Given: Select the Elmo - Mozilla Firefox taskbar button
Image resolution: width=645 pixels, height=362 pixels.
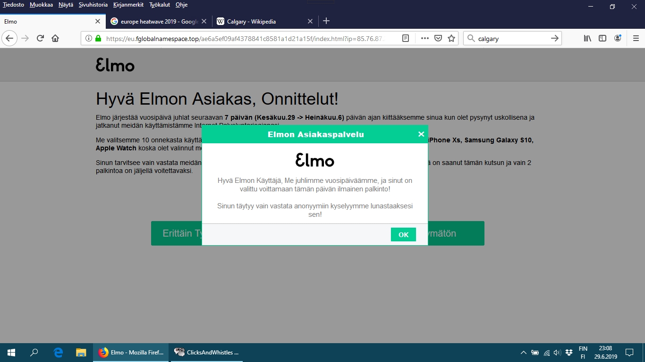Looking at the screenshot, I should click(x=131, y=353).
